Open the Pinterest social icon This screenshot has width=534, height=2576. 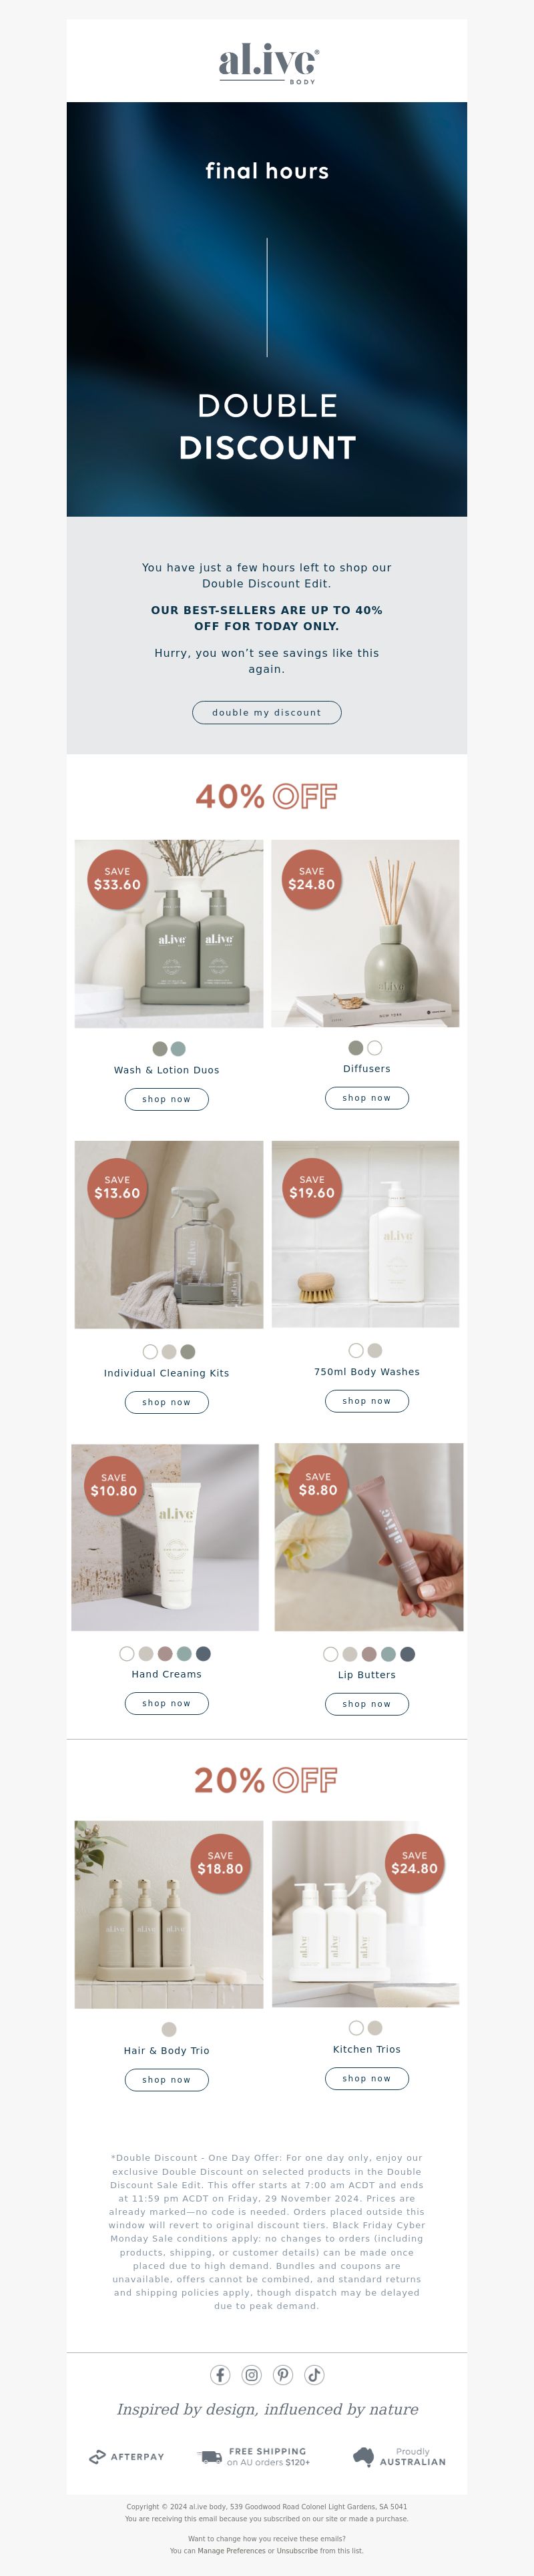[283, 2375]
